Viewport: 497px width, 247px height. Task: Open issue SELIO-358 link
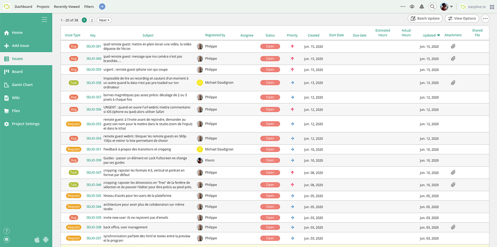[93, 82]
